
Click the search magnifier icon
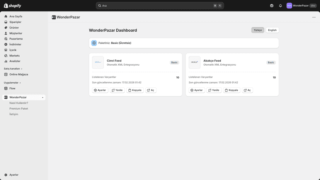coord(100,6)
